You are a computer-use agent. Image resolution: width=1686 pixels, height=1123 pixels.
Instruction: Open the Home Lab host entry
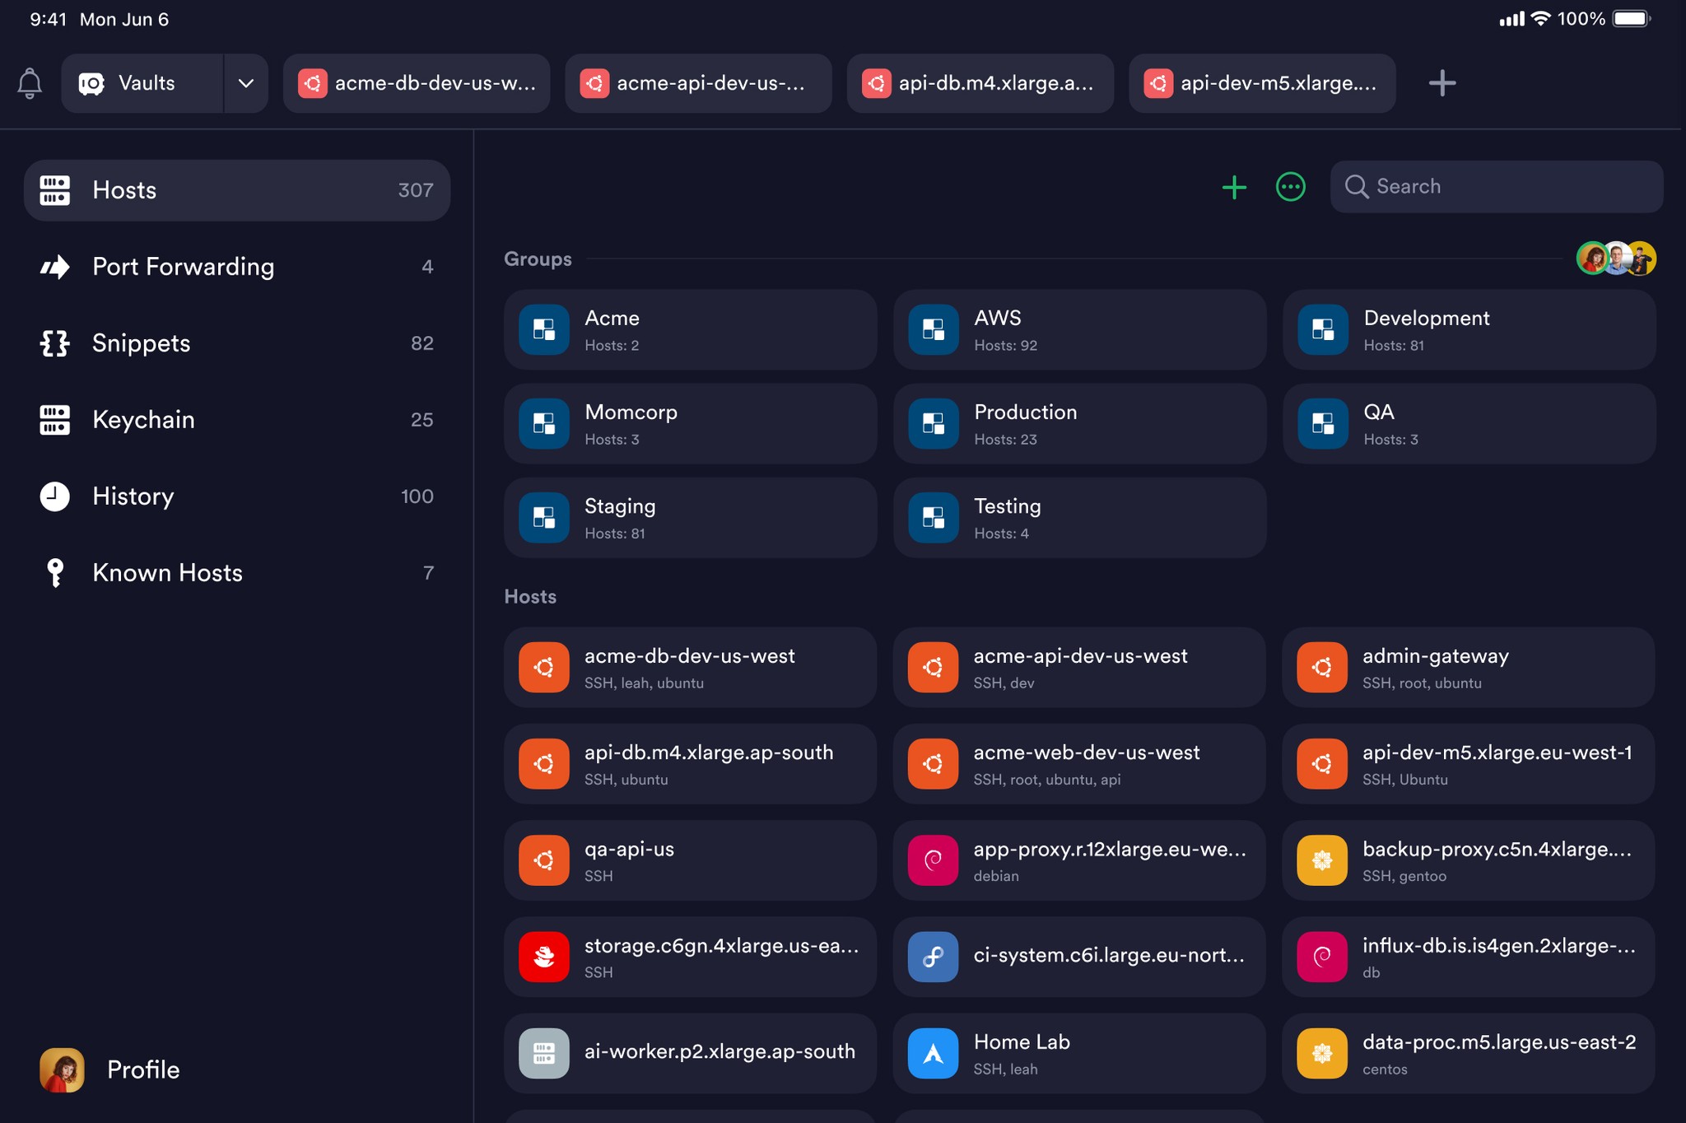[1078, 1053]
